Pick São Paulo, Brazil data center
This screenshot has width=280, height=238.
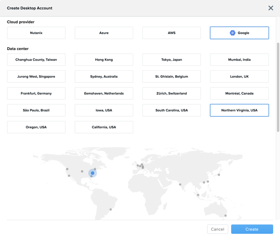pos(36,110)
